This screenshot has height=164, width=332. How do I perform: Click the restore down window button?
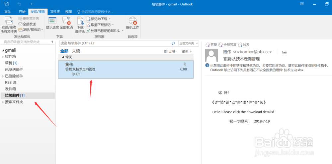tap(327, 4)
